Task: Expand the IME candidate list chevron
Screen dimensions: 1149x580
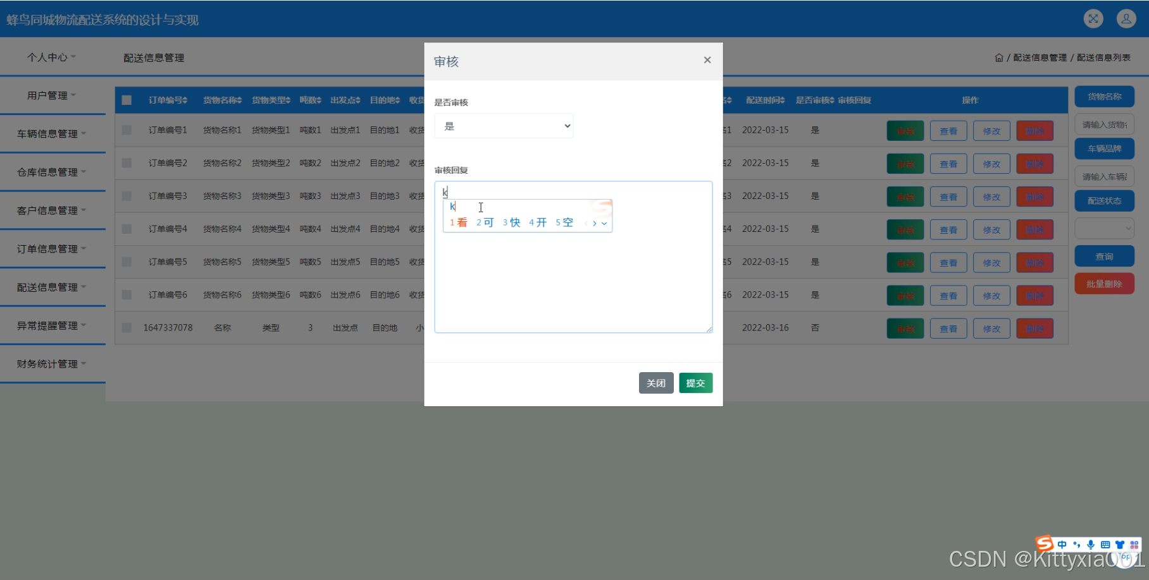Action: (604, 223)
